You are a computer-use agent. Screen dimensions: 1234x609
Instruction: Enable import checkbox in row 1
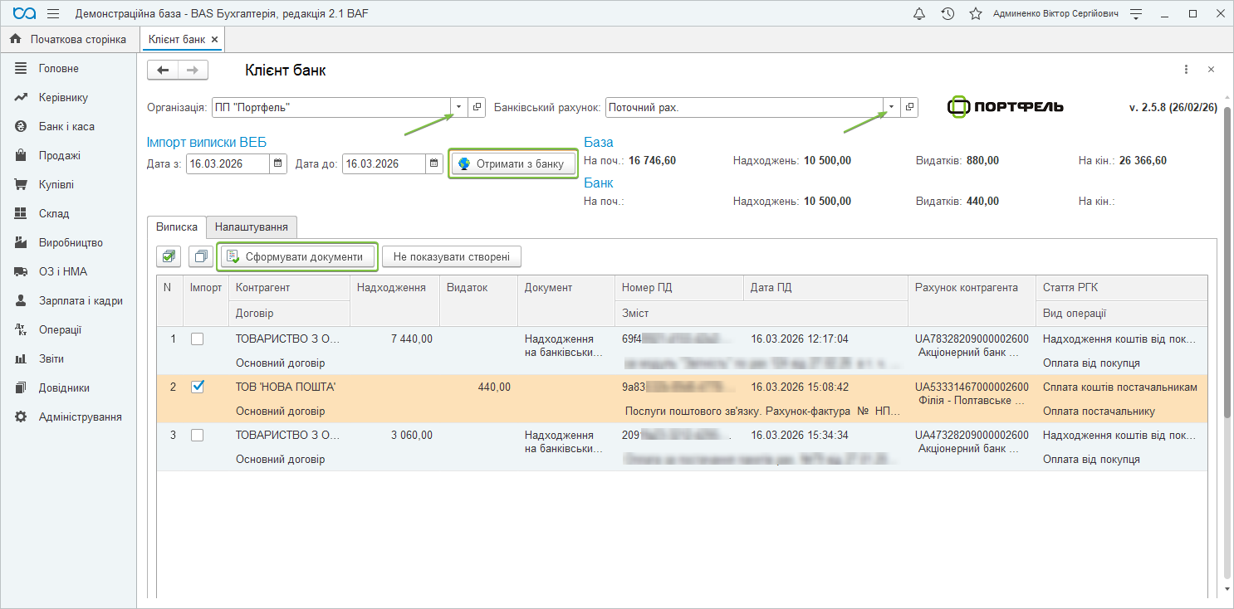tap(198, 339)
